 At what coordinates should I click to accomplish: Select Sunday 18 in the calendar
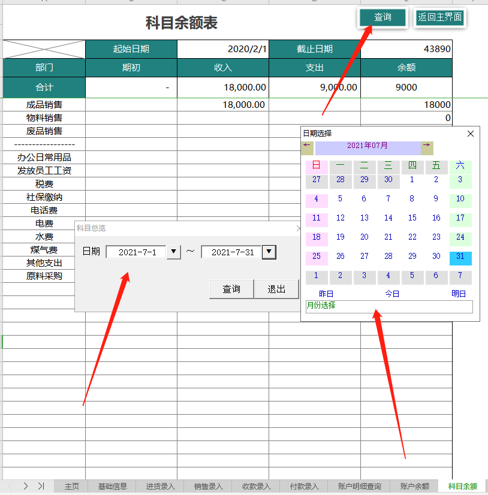point(317,239)
